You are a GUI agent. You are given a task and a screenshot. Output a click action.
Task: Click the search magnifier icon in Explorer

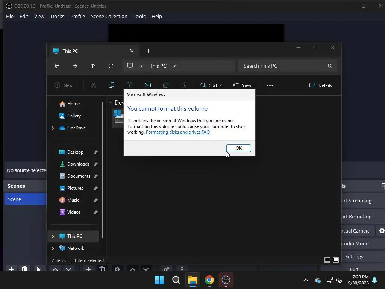330,66
